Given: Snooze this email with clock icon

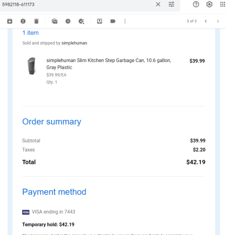Looking at the screenshot, I should click(68, 21).
